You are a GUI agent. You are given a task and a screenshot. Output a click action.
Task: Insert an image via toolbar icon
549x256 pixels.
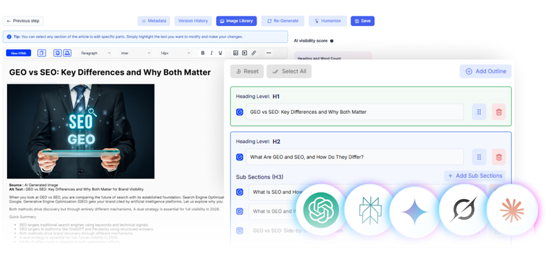[x=235, y=54]
